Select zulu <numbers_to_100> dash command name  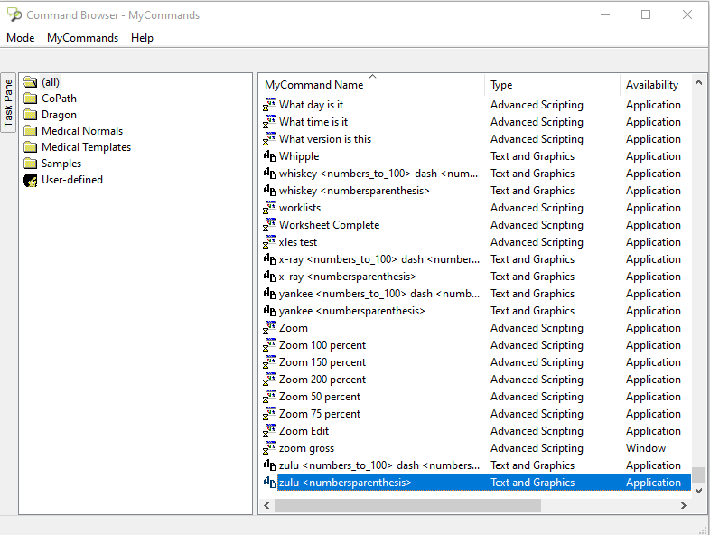379,465
